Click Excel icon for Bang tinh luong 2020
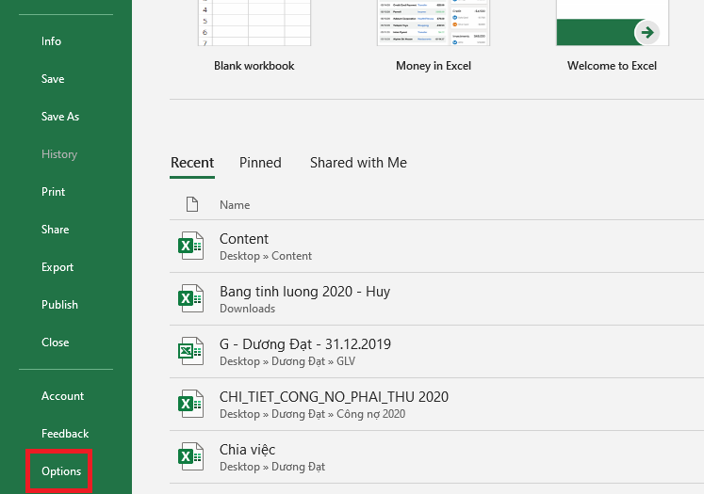Viewport: 704px width, 494px height. (191, 299)
